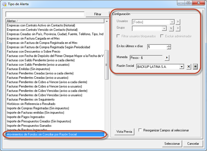Increase the últimos x días value

coord(169,46)
